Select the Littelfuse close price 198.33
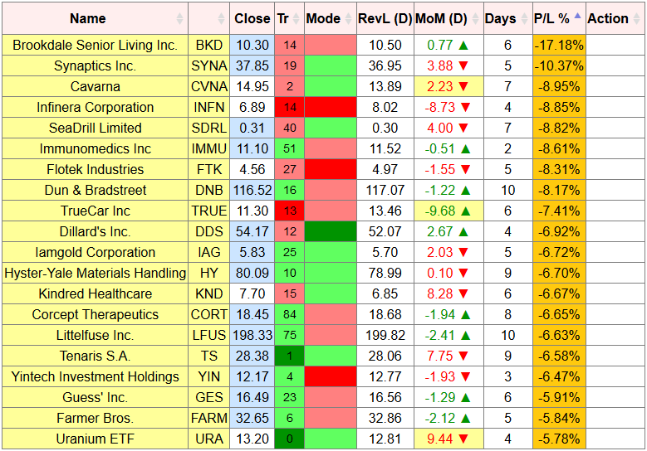The image size is (647, 451). tap(252, 335)
